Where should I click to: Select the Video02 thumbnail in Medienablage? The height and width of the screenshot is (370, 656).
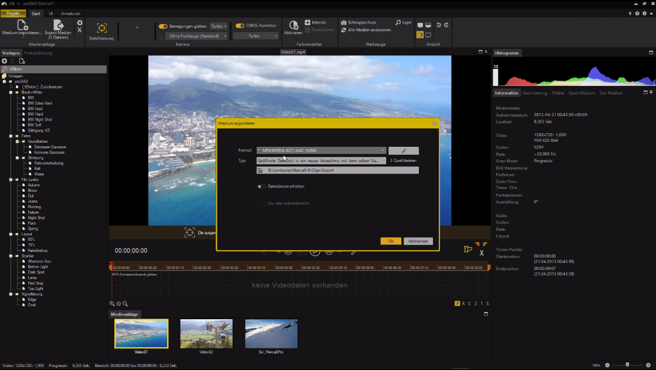206,334
